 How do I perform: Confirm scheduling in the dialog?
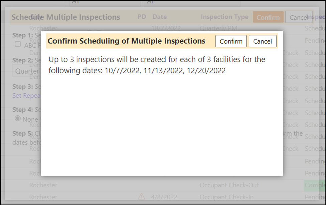click(231, 41)
